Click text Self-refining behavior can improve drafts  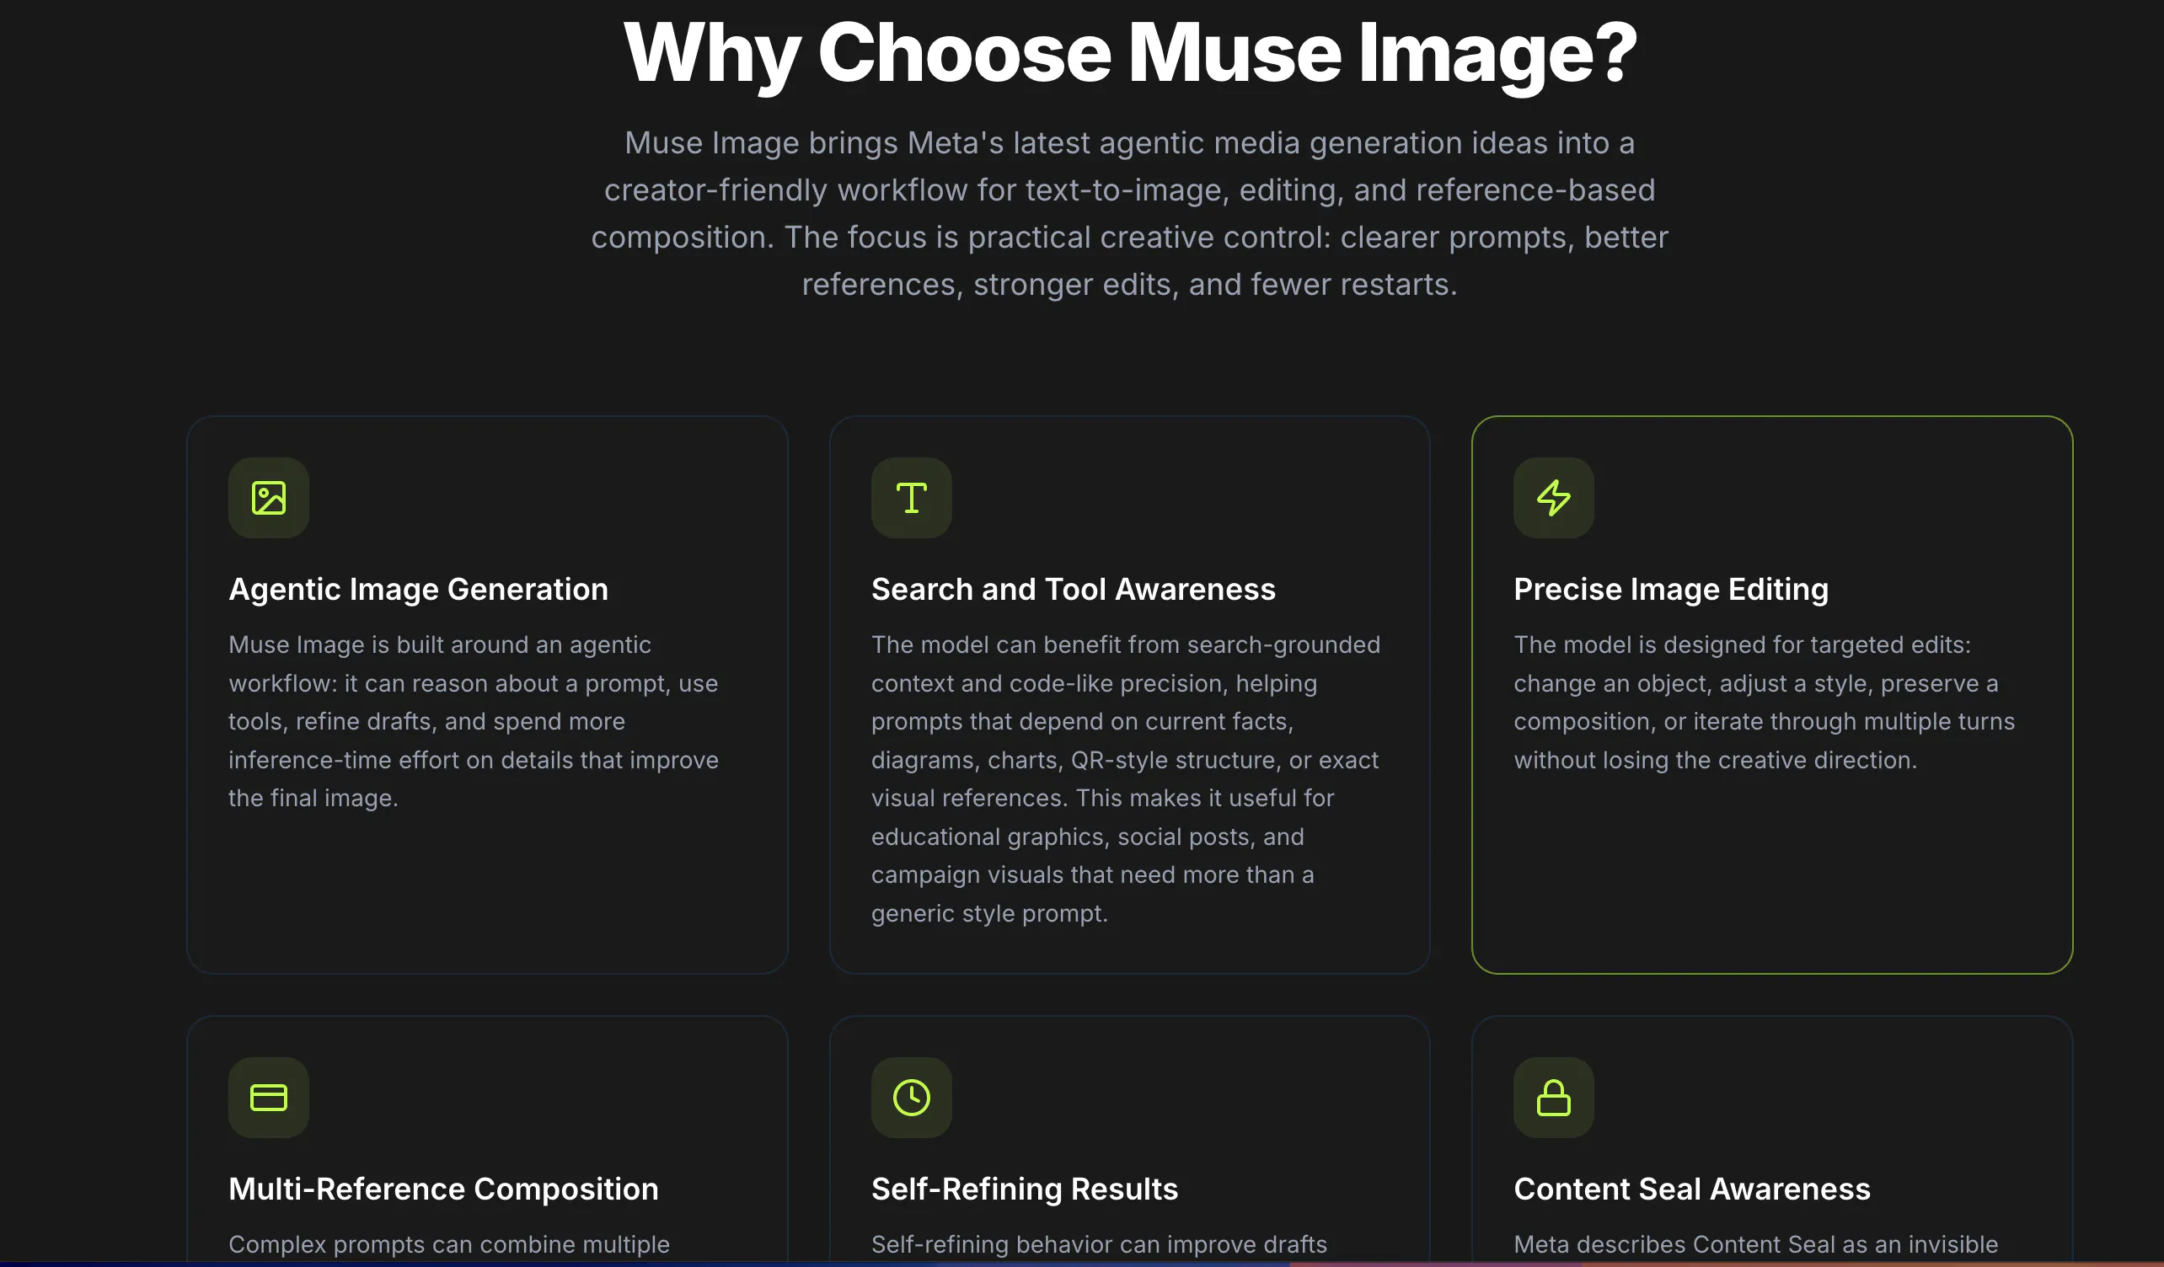tap(1099, 1245)
